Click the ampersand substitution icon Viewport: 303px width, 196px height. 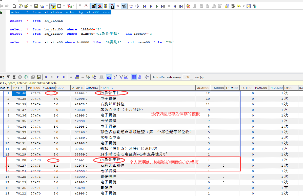pyautogui.click(x=118, y=6)
